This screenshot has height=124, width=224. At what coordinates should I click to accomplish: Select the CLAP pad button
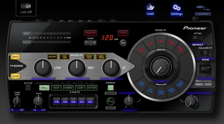click(80, 88)
